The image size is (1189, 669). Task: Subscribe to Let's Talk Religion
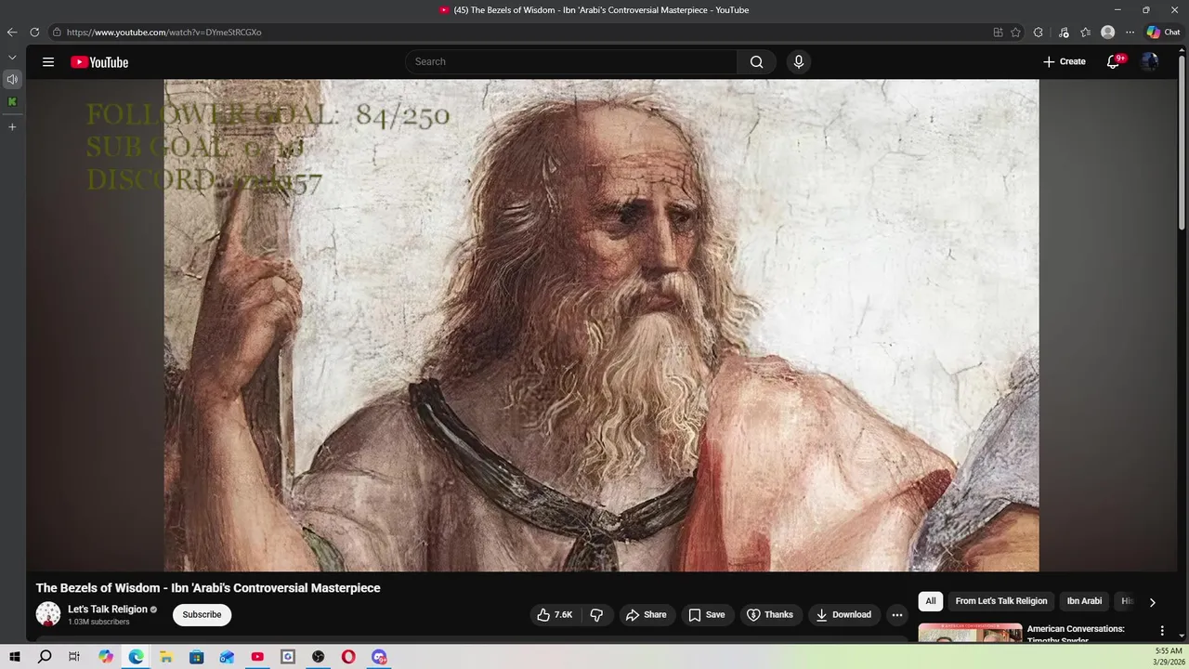click(202, 615)
